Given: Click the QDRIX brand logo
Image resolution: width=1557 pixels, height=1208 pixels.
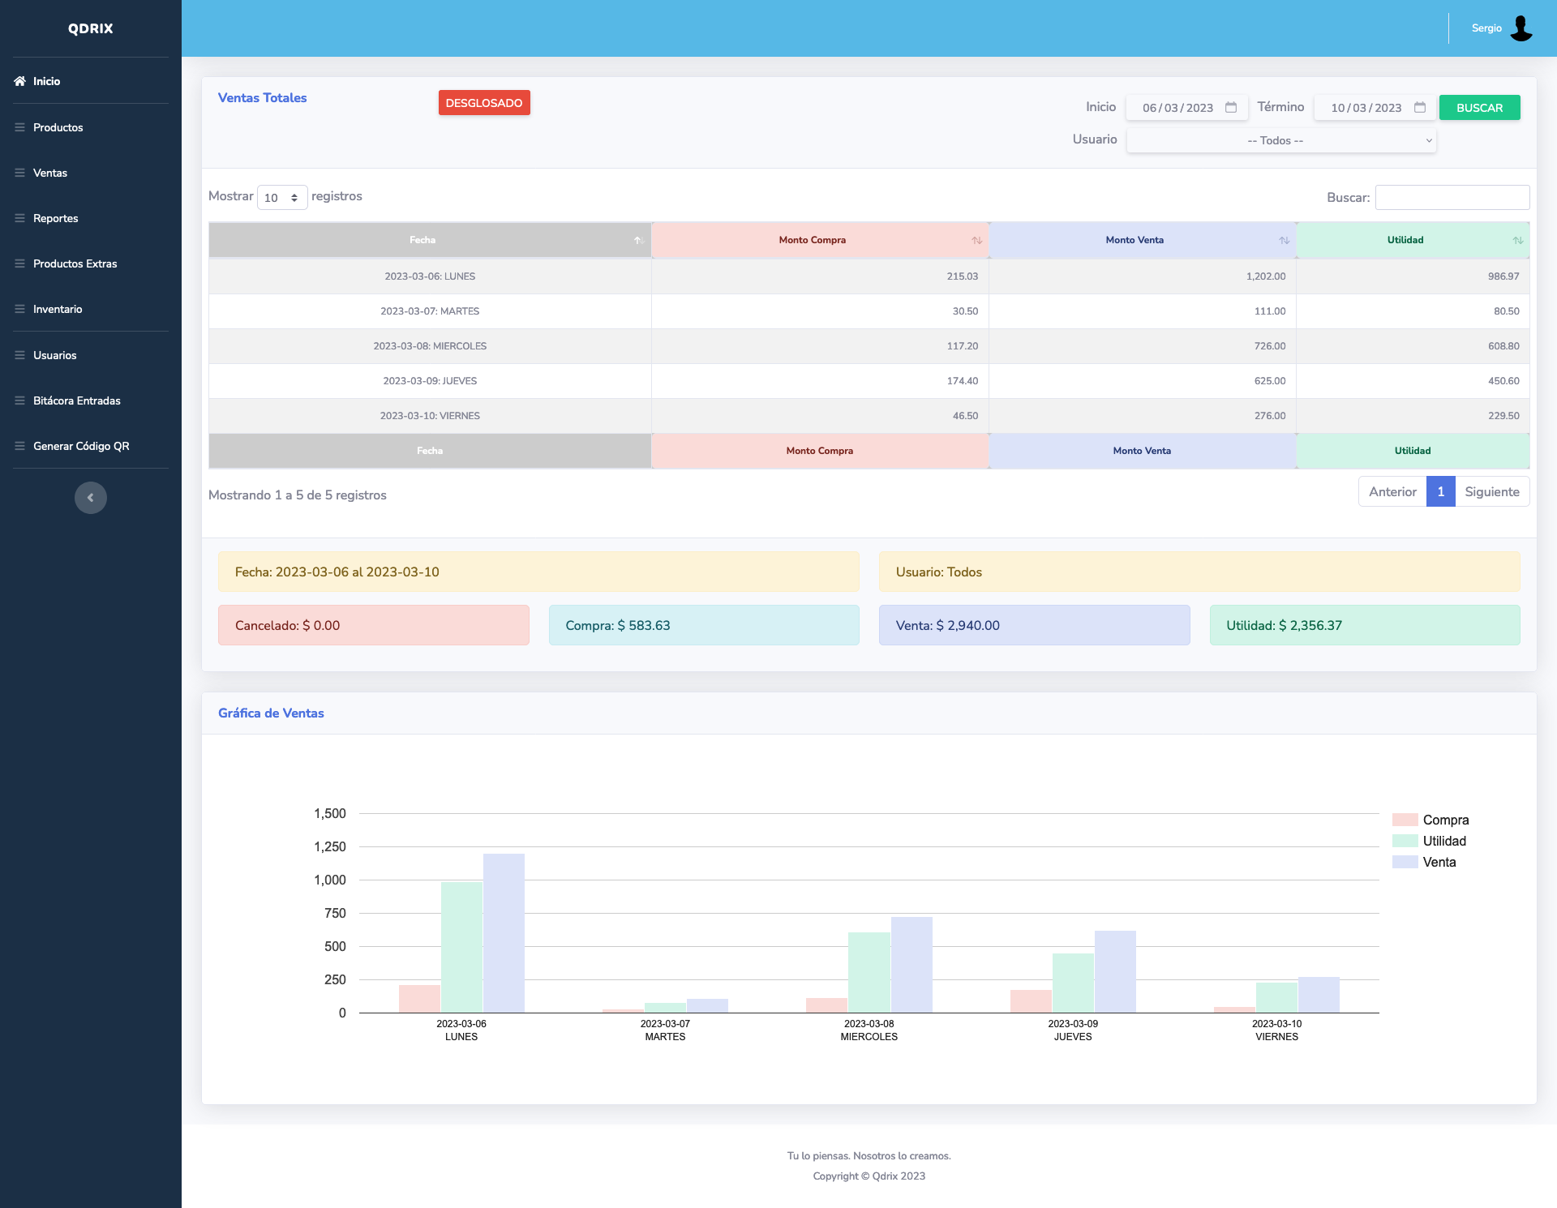Looking at the screenshot, I should [91, 28].
